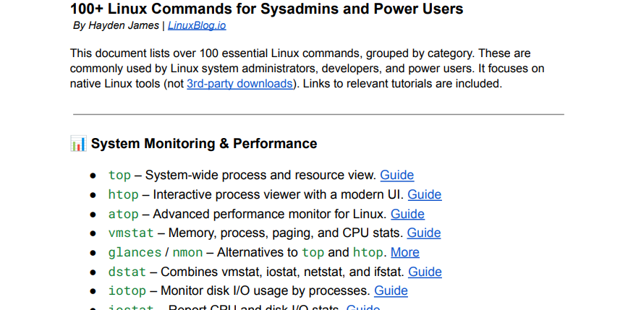Click the atop command name

pyautogui.click(x=123, y=214)
